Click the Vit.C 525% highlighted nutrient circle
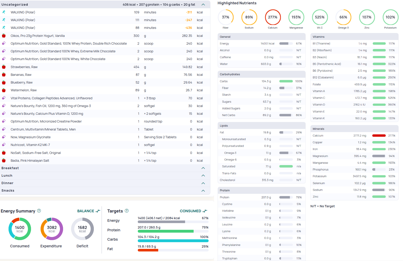Image resolution: width=403 pixels, height=261 pixels. [320, 17]
